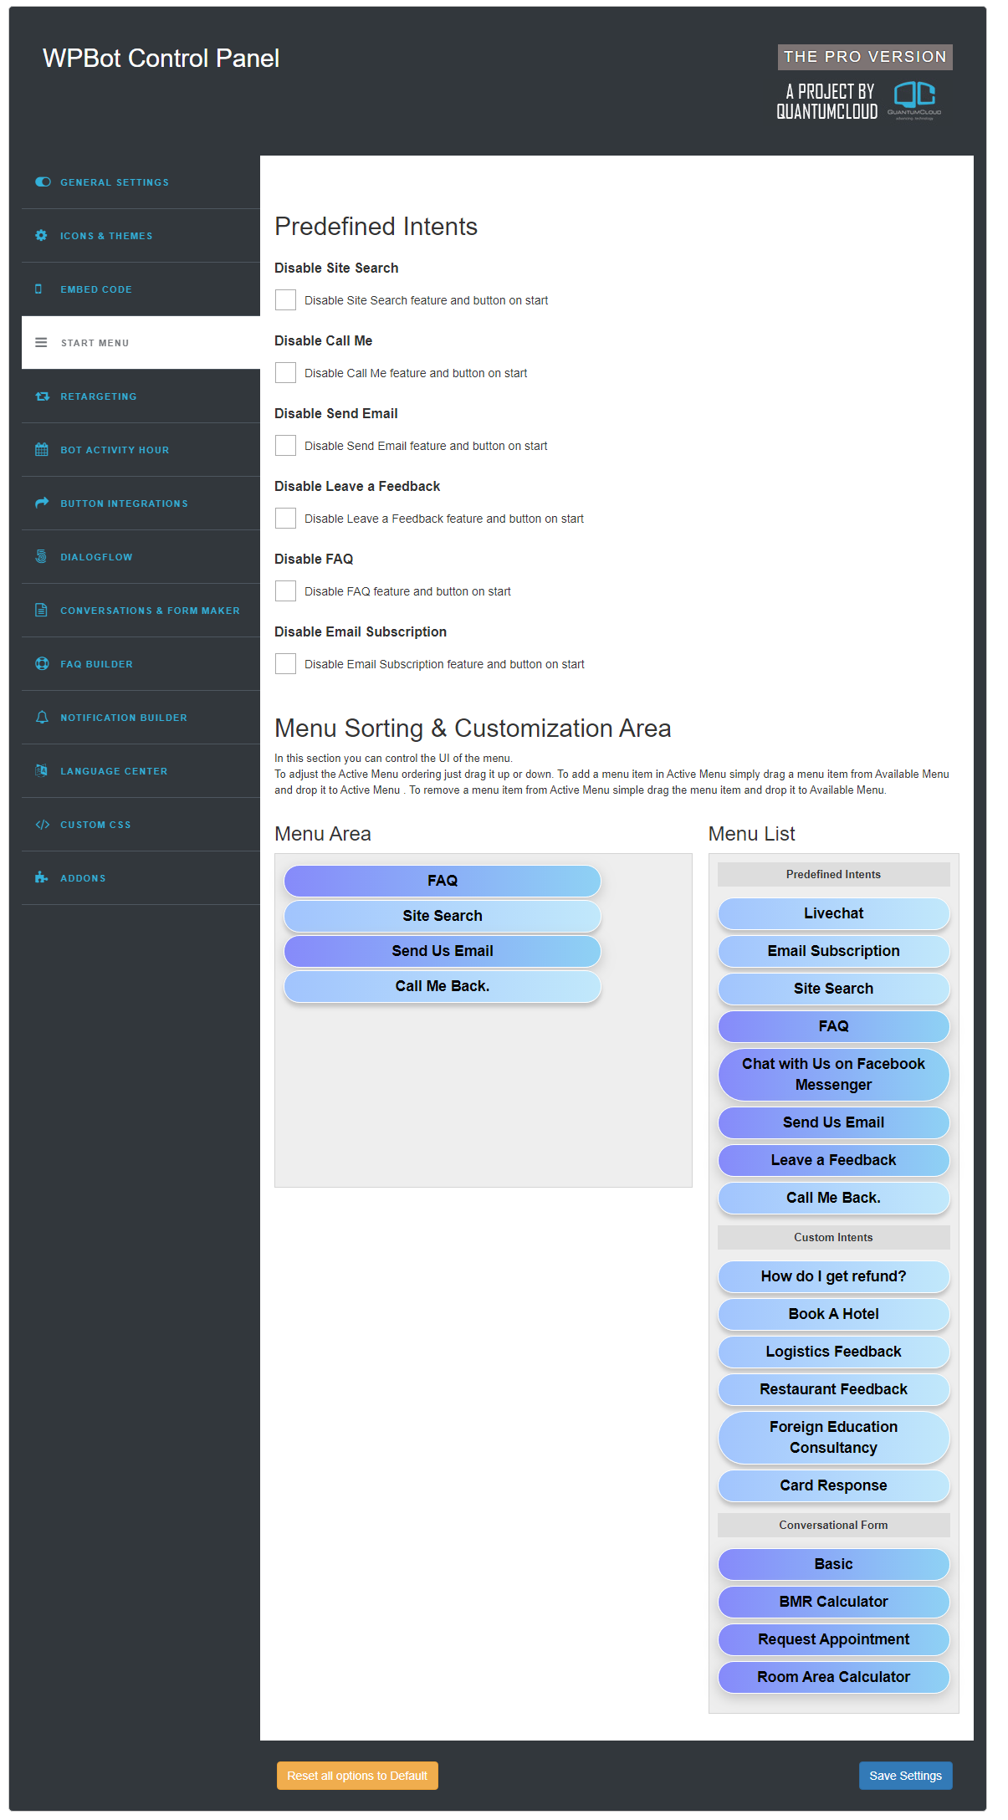Click the FAQ Builder lifebuoy icon
Viewport: 1008px width, 1820px height.
tap(42, 664)
